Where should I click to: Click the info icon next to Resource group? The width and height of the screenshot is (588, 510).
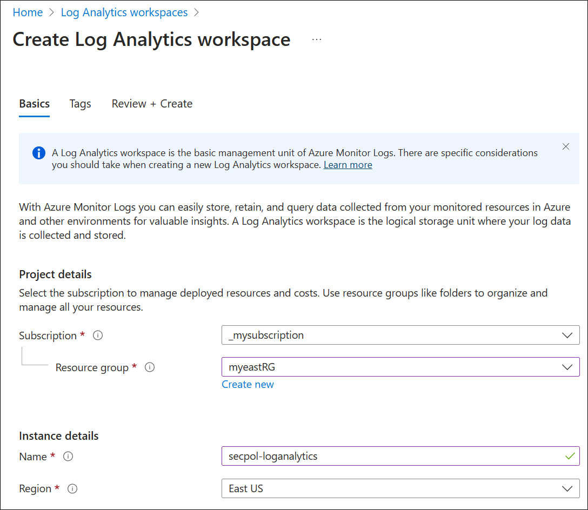click(150, 367)
